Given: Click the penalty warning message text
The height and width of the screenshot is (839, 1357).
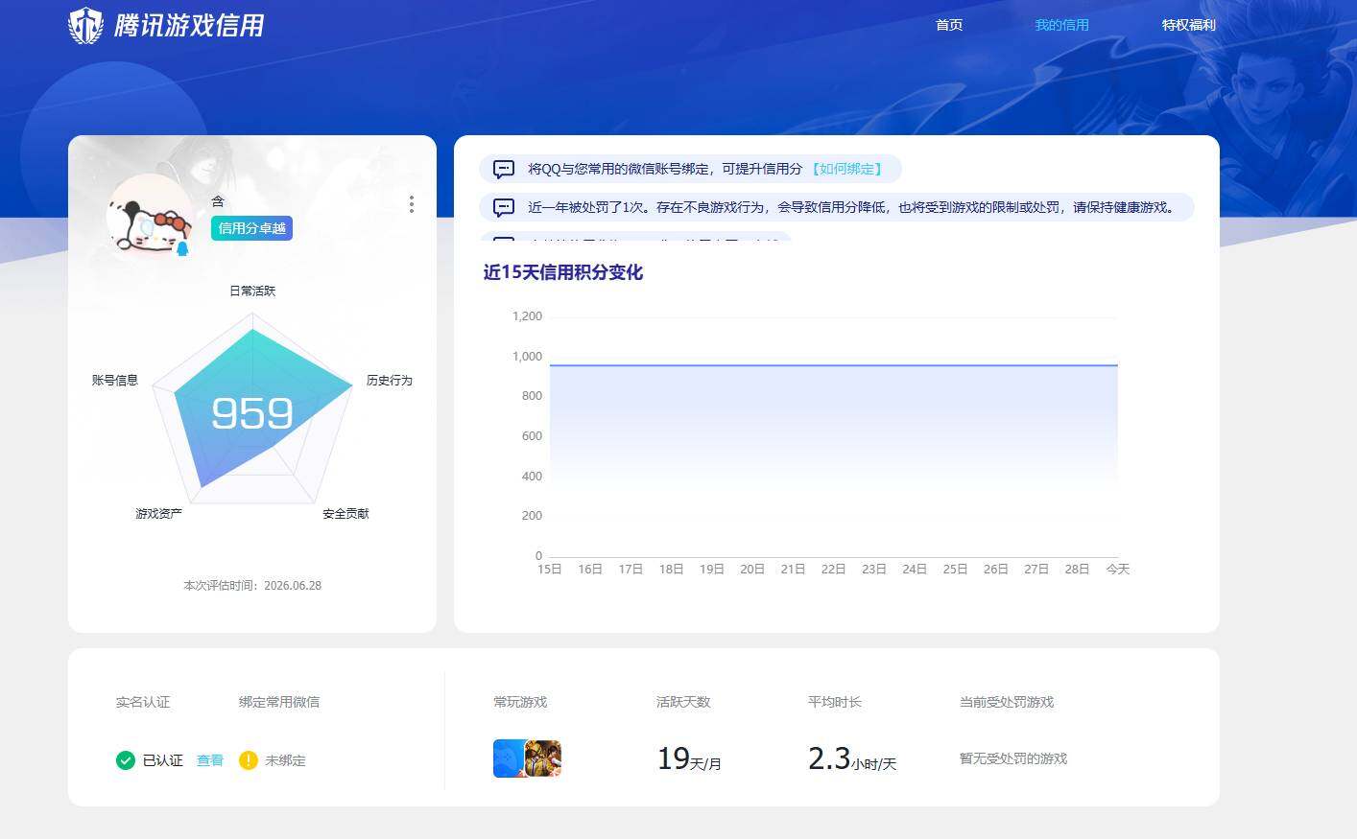Looking at the screenshot, I should tap(853, 207).
